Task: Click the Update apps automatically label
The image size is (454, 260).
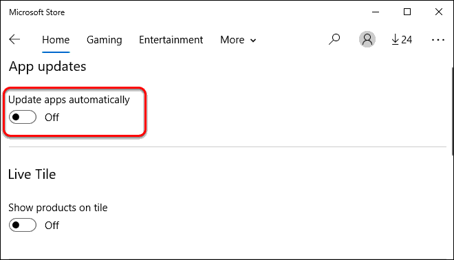Action: tap(69, 100)
